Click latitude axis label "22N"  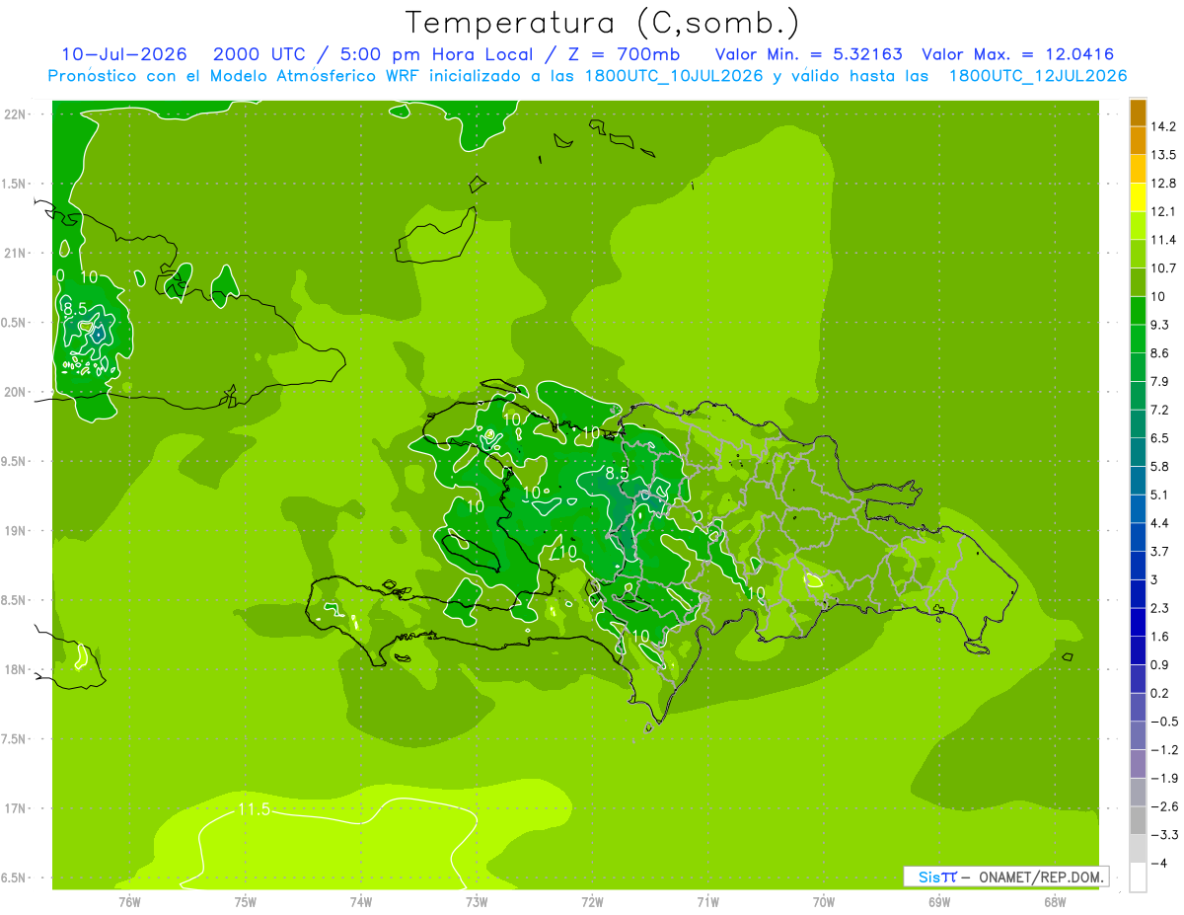tap(15, 114)
